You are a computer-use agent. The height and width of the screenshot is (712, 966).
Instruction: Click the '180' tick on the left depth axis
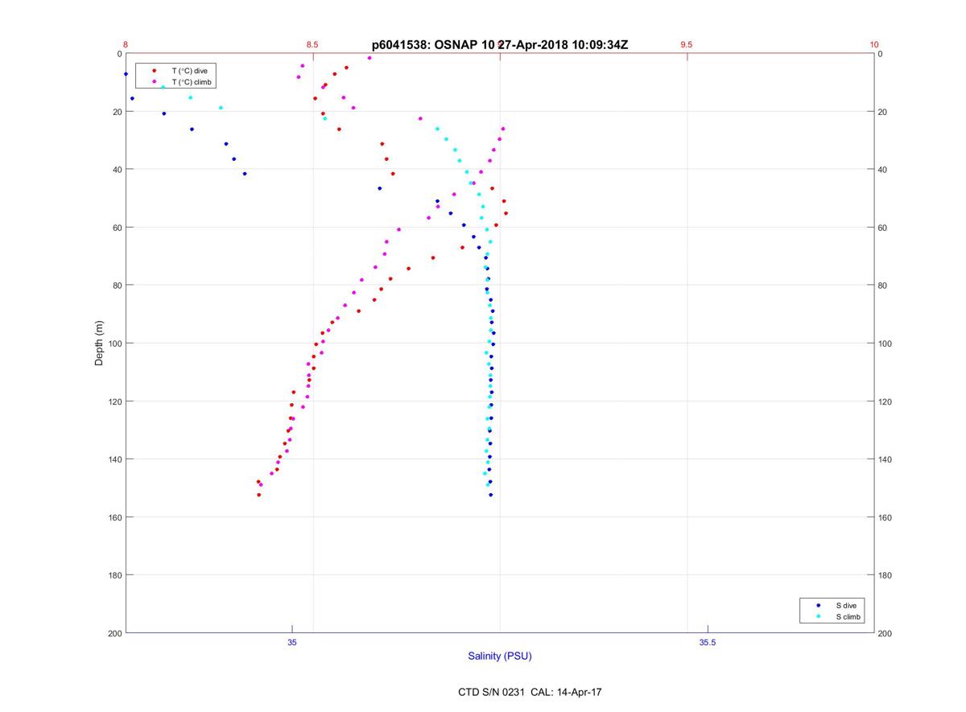114,575
